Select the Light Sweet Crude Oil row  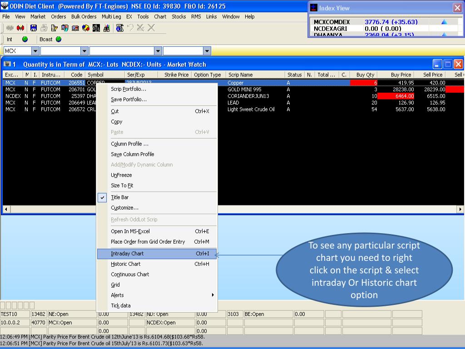(x=233, y=109)
